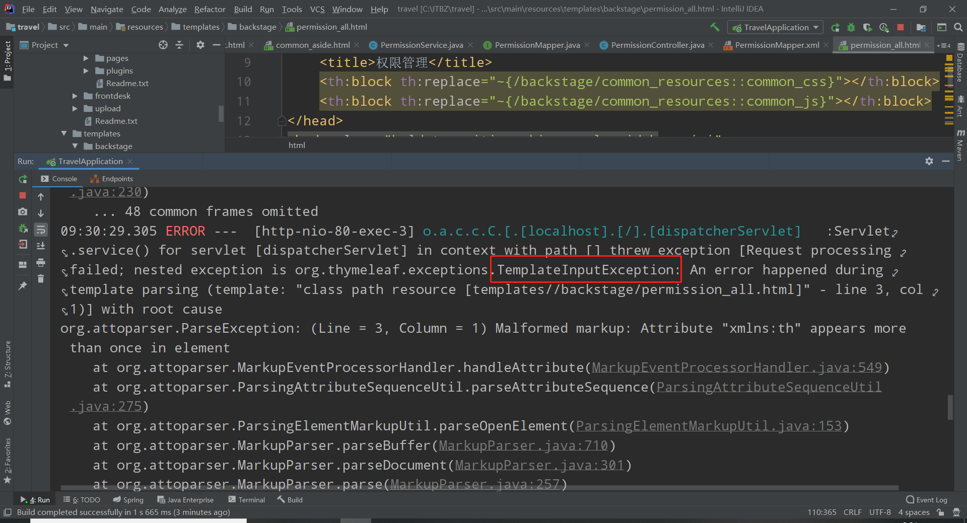Open the TODO tool window
The height and width of the screenshot is (523, 967).
coord(82,499)
